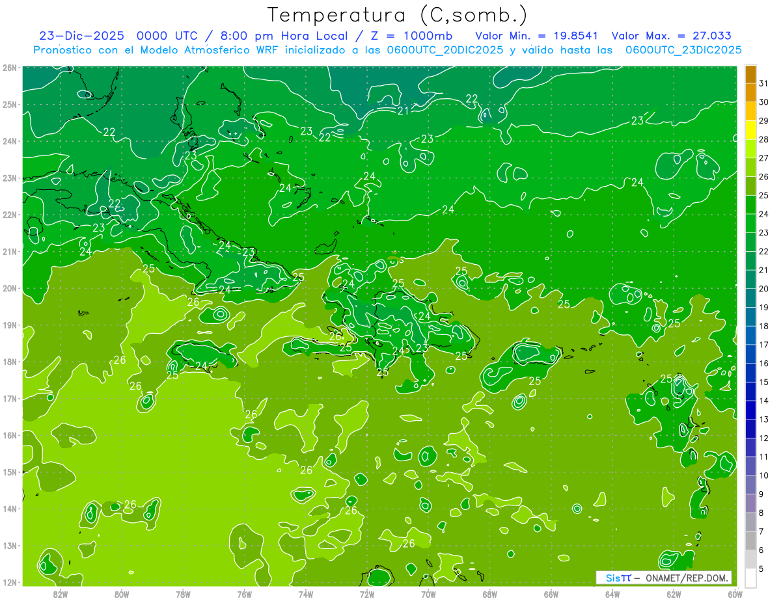781x603 pixels.
Task: Click the '10' color scale label
Action: click(764, 476)
